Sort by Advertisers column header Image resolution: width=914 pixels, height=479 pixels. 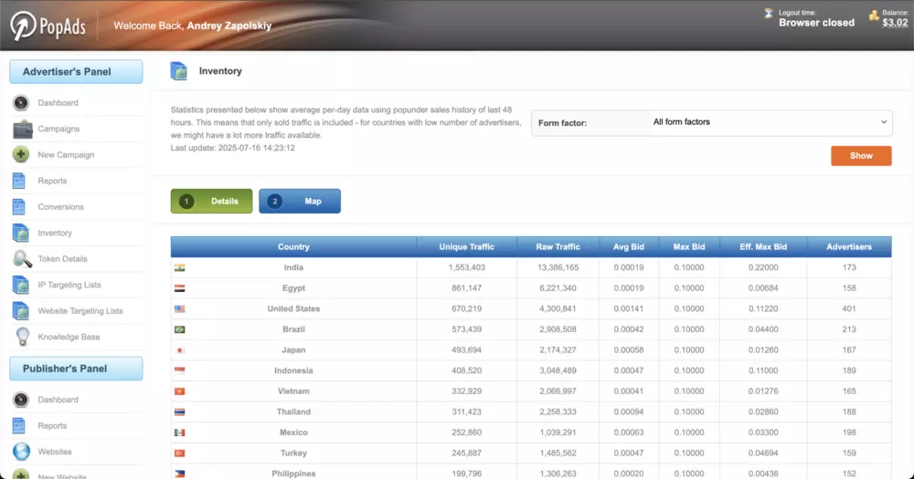[849, 246]
